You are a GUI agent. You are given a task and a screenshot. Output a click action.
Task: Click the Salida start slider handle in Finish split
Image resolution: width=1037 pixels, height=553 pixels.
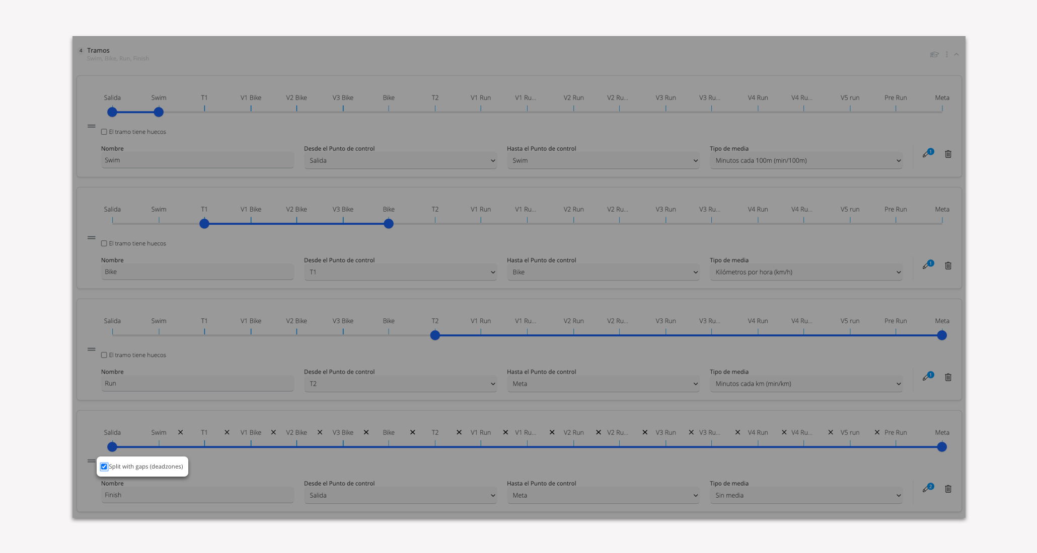coord(112,447)
